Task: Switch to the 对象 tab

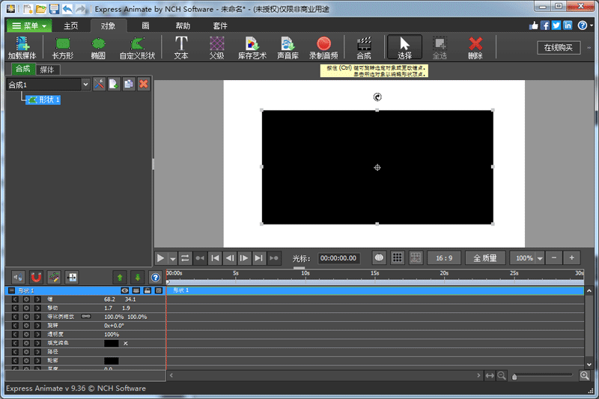Action: coord(108,25)
